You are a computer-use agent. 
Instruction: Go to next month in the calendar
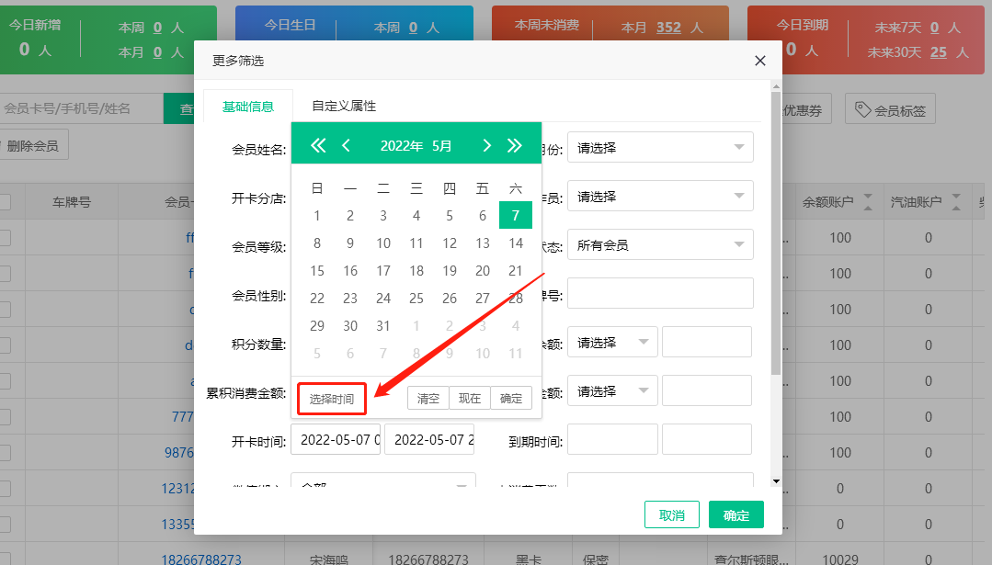tap(486, 144)
